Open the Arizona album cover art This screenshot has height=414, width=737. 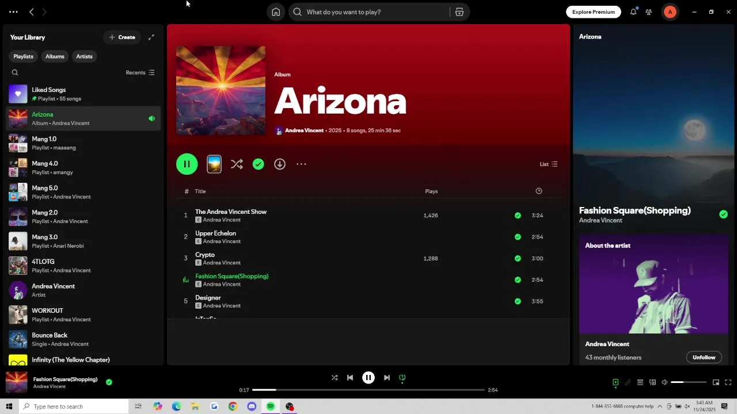(221, 91)
